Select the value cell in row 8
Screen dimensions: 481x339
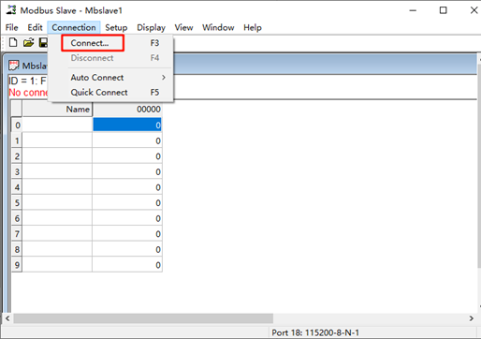point(127,249)
